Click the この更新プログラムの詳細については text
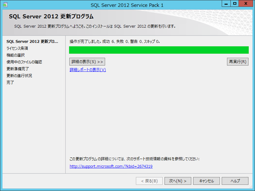 click(x=135, y=159)
